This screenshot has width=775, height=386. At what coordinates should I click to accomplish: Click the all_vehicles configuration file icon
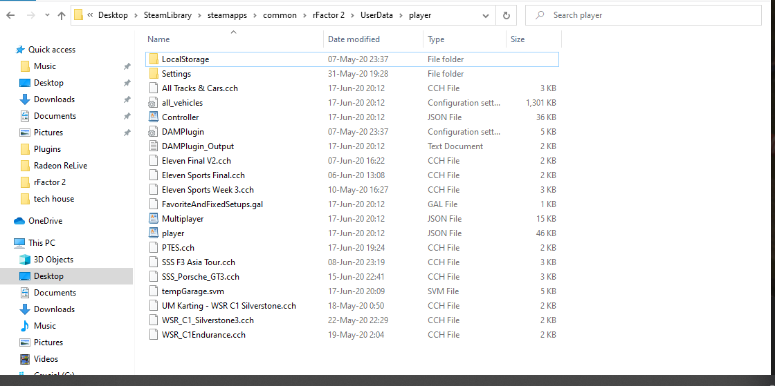tap(153, 102)
